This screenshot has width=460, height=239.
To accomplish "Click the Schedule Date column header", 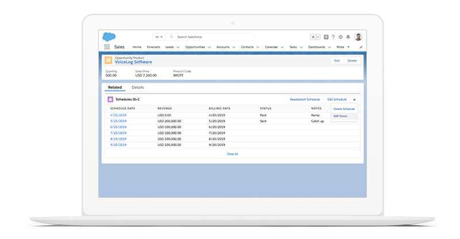I will click(122, 108).
